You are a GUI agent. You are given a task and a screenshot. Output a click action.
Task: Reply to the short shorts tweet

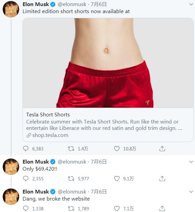(26, 149)
